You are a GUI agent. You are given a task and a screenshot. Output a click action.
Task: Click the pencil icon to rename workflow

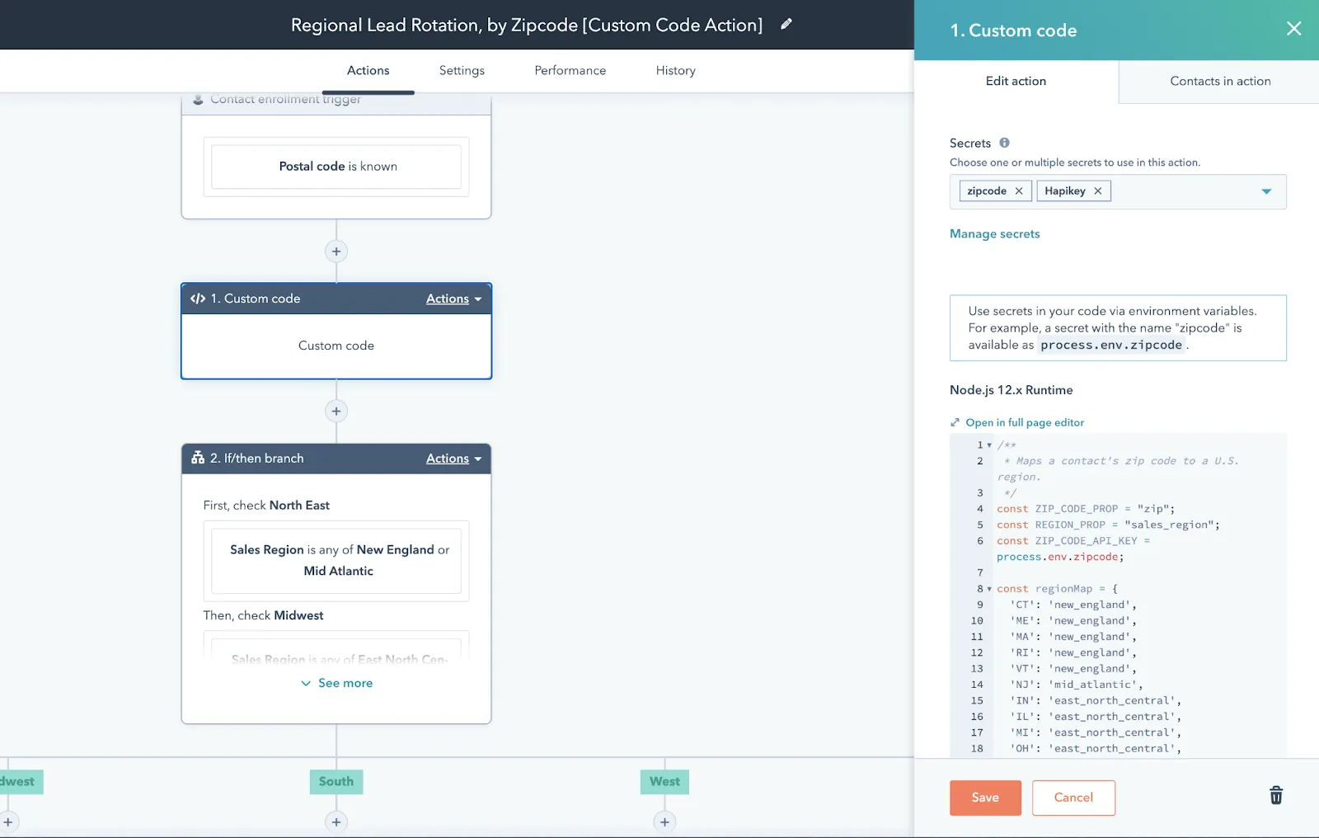[x=786, y=25]
